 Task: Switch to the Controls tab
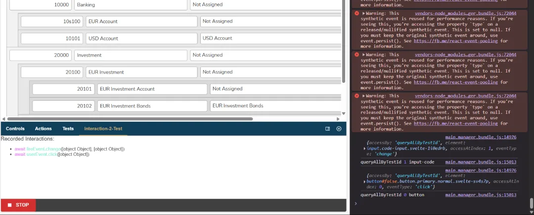point(15,129)
